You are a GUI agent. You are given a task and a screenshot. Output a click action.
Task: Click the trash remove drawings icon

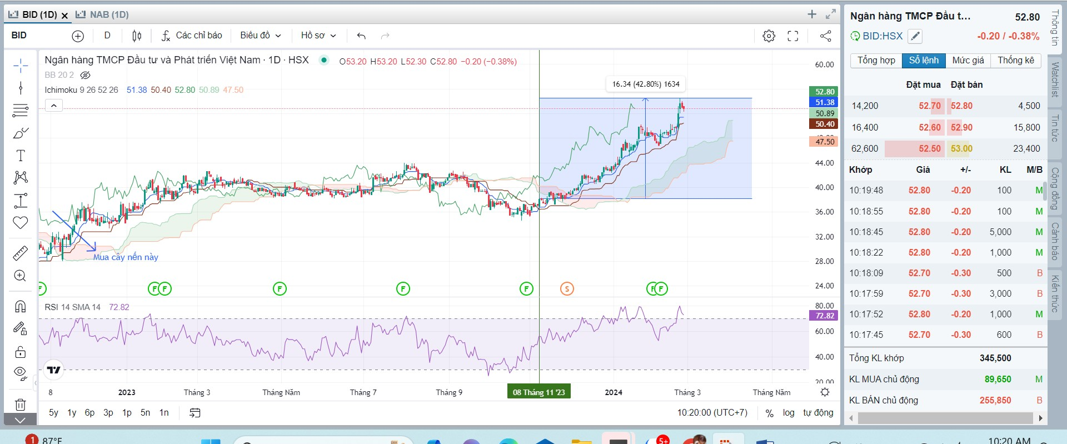[x=21, y=405]
